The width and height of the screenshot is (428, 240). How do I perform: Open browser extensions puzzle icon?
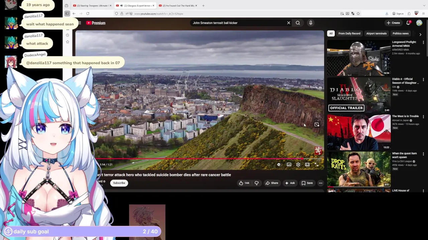click(409, 14)
